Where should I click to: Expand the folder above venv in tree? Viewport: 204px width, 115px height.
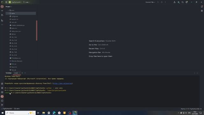coord(8,10)
